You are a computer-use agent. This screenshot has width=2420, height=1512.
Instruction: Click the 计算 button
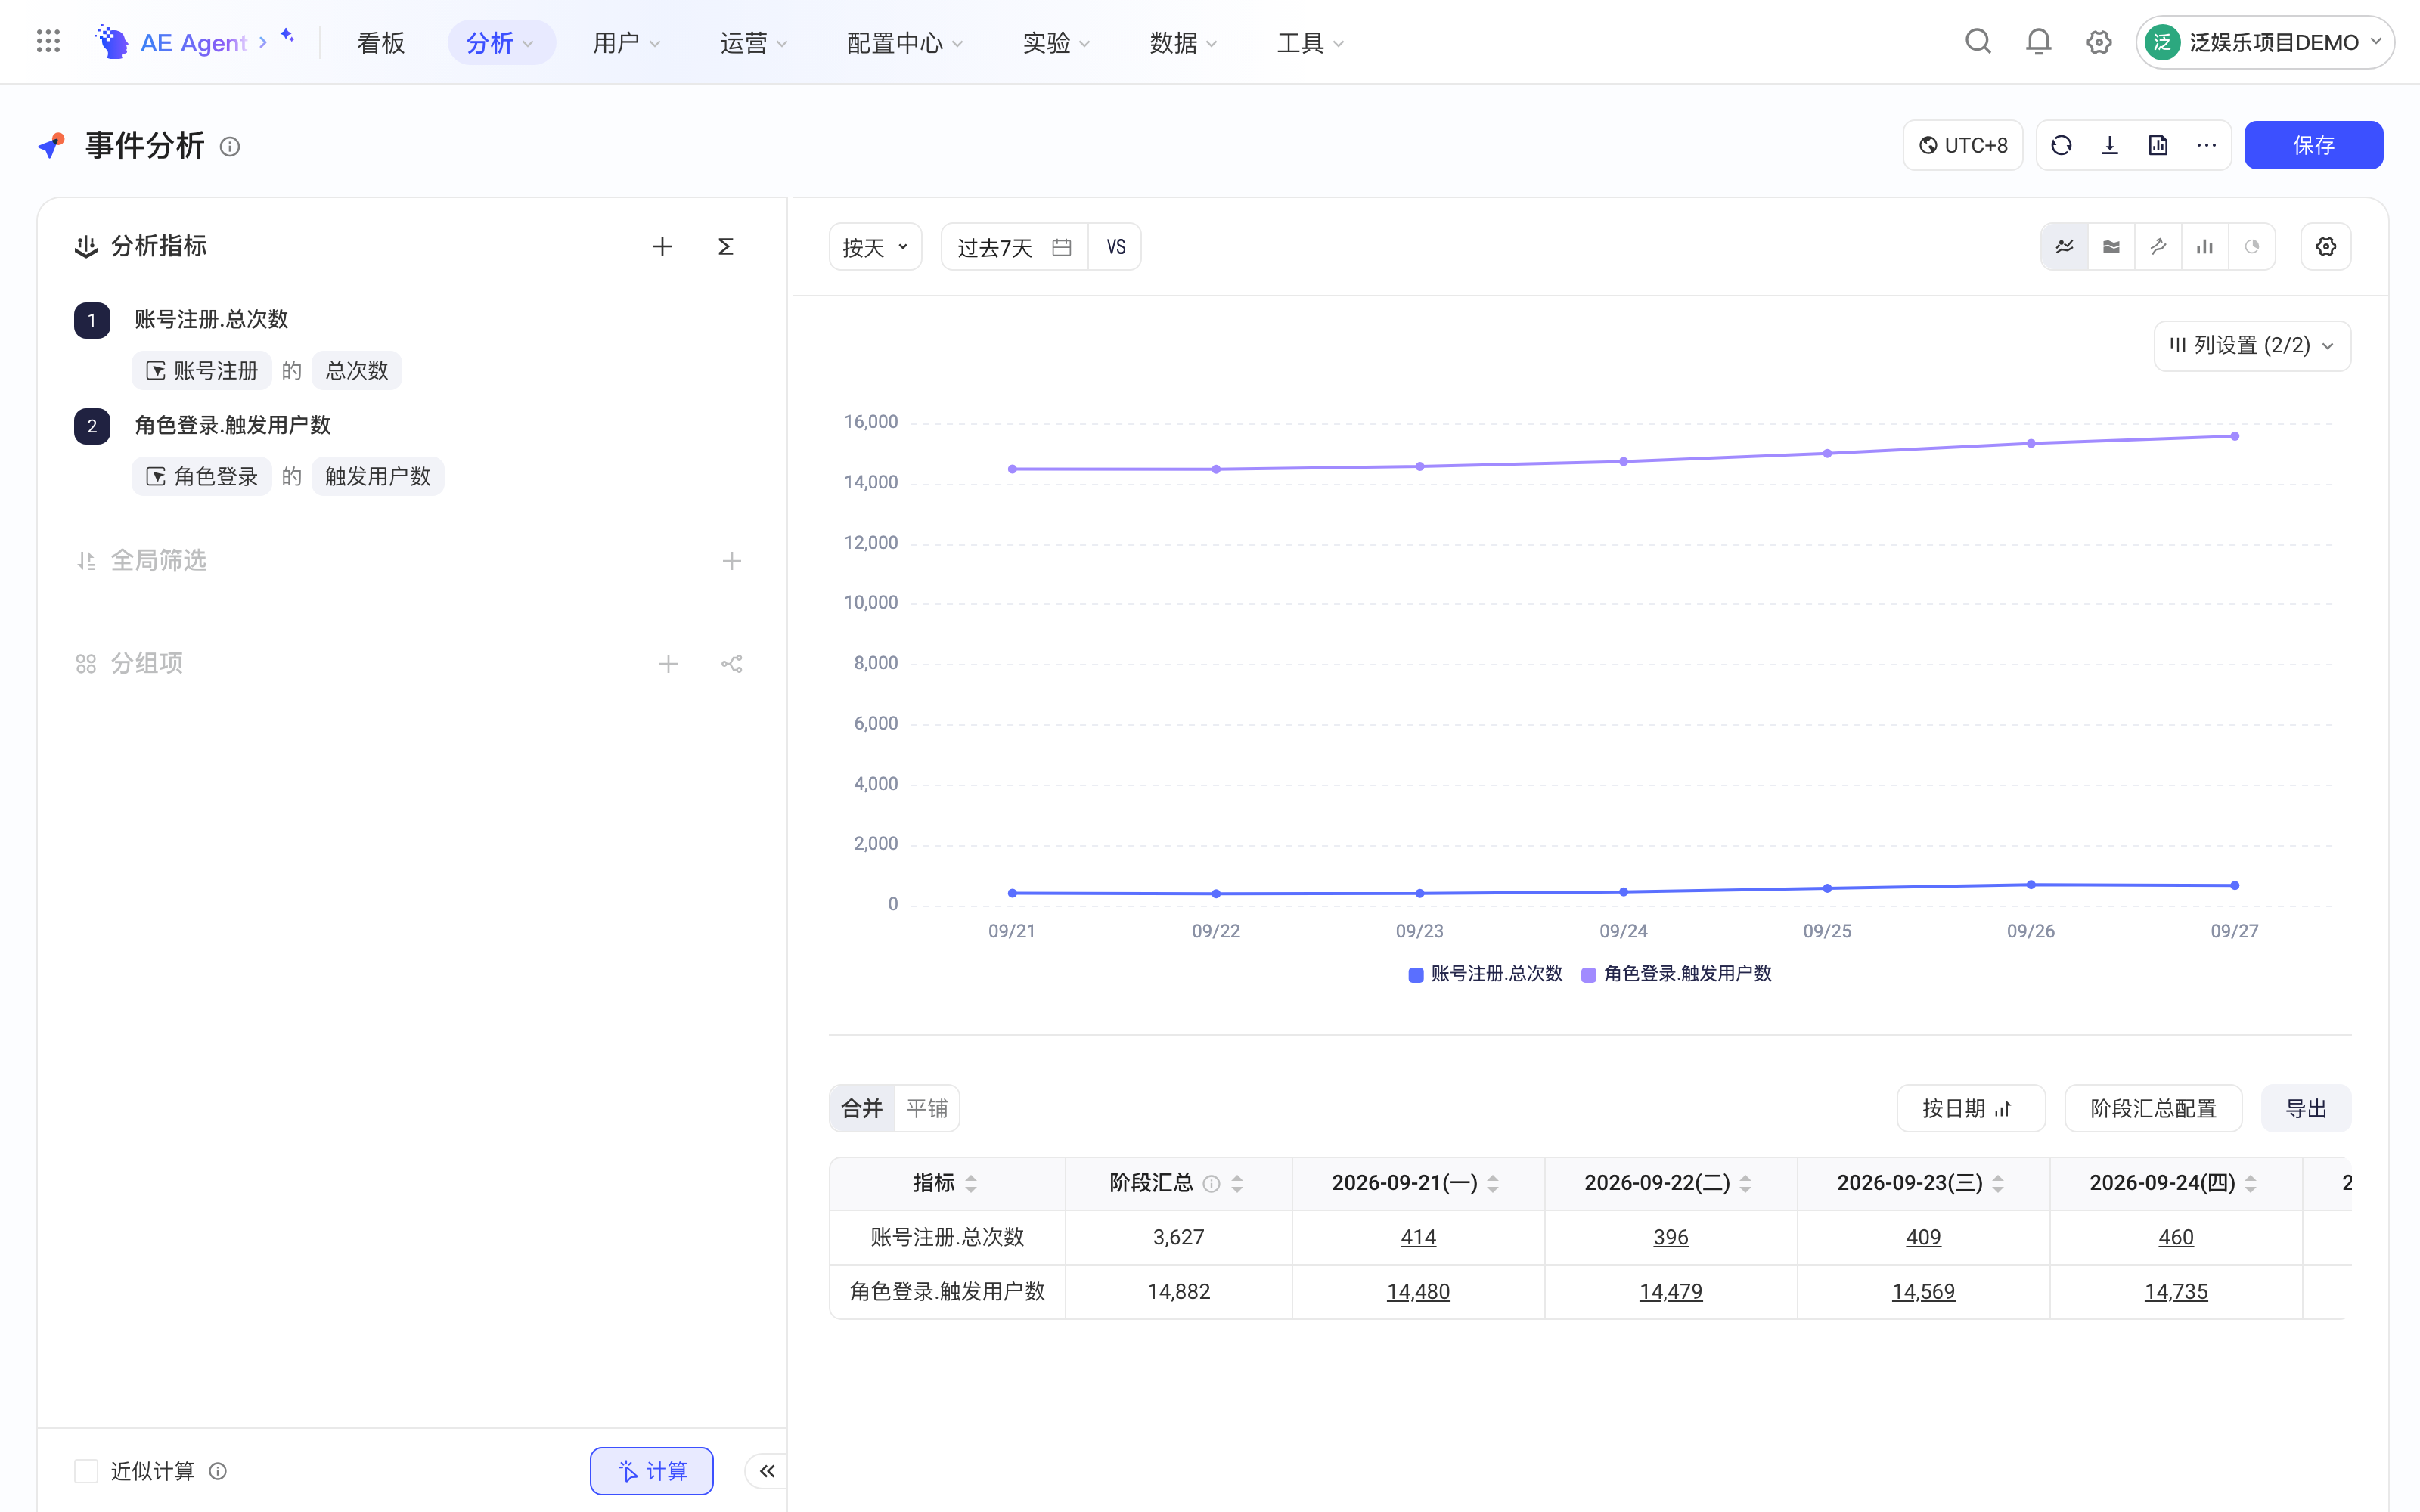(652, 1471)
